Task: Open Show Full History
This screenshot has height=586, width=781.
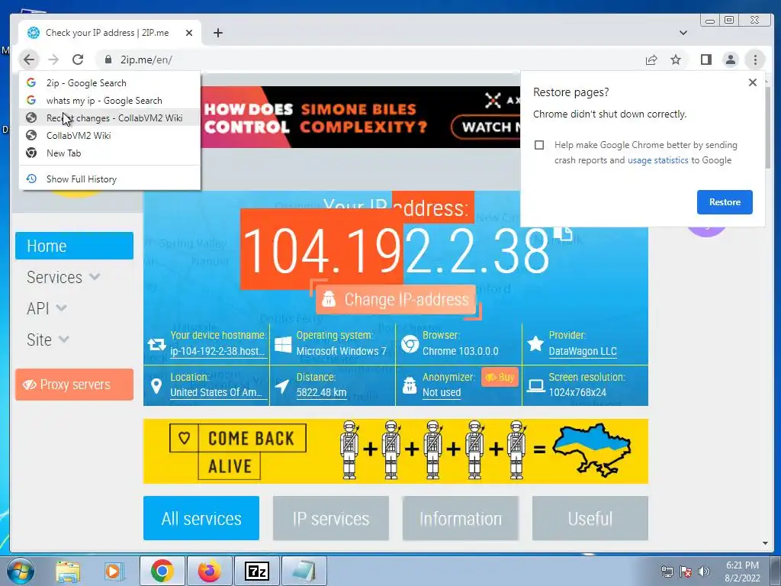Action: click(110, 179)
